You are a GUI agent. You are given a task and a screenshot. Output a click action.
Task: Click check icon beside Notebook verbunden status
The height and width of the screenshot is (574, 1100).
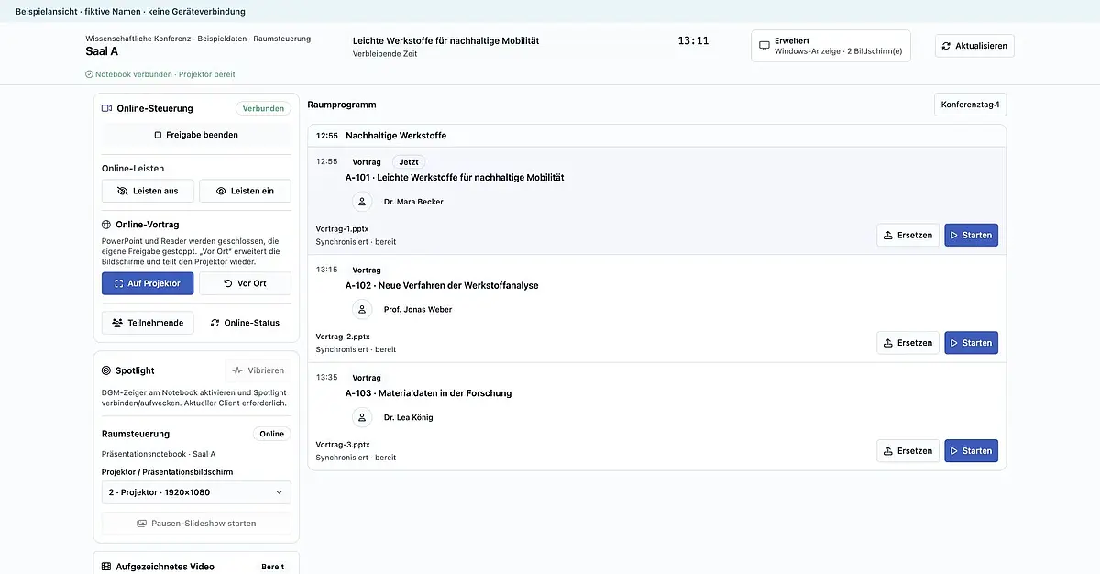pyautogui.click(x=90, y=74)
